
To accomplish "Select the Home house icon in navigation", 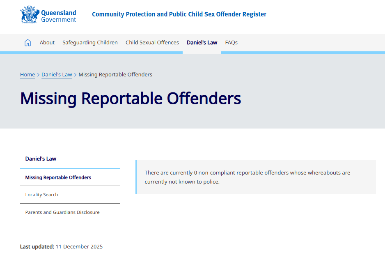I will pyautogui.click(x=27, y=42).
